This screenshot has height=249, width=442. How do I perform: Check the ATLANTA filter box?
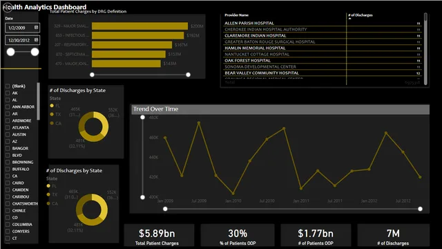click(x=8, y=127)
